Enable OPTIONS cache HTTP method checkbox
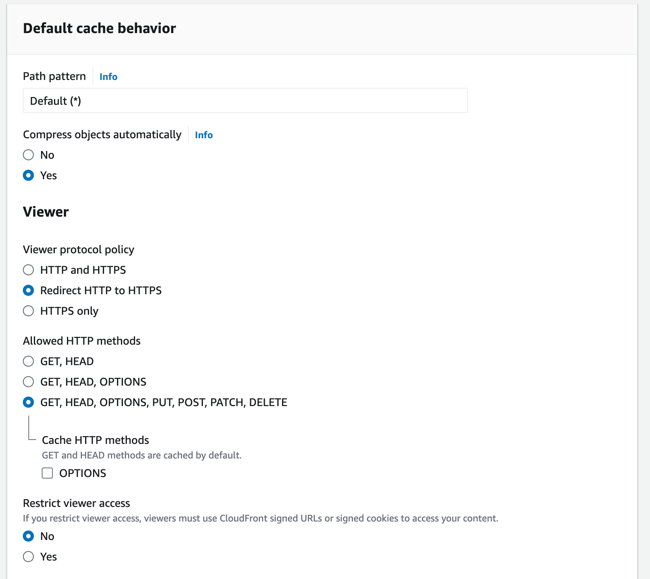The width and height of the screenshot is (650, 579). point(47,473)
